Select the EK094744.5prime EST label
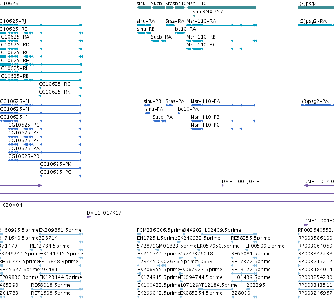The image size is (334, 299). [x=201, y=277]
